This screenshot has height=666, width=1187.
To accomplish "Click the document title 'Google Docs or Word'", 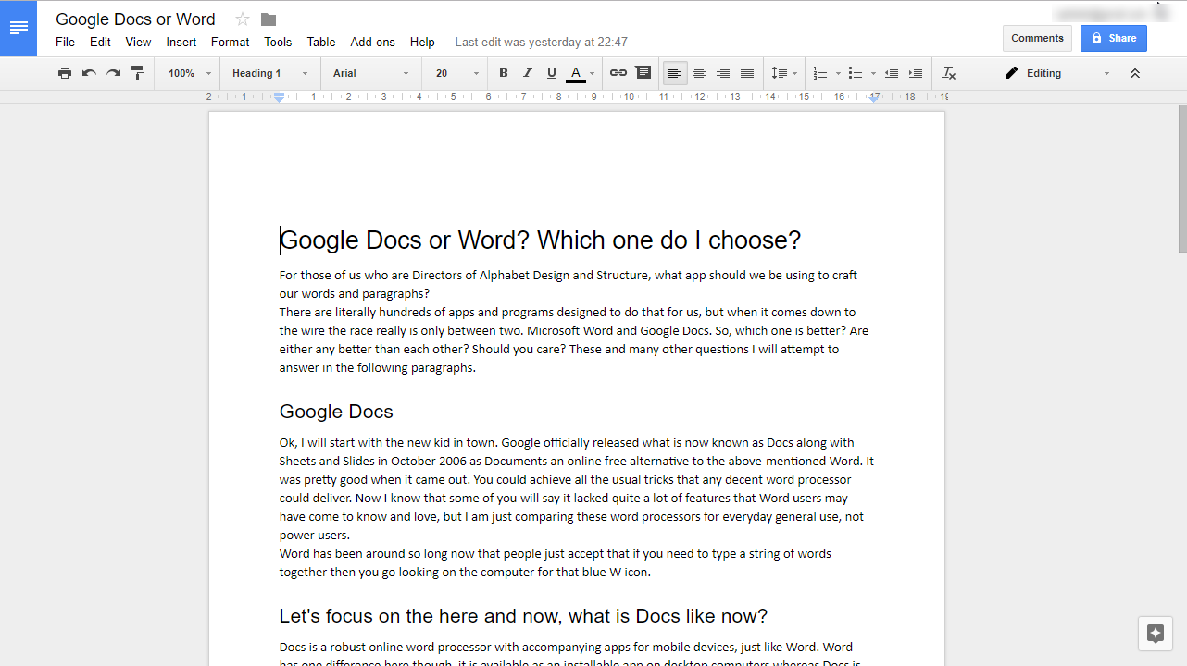I will (135, 19).
